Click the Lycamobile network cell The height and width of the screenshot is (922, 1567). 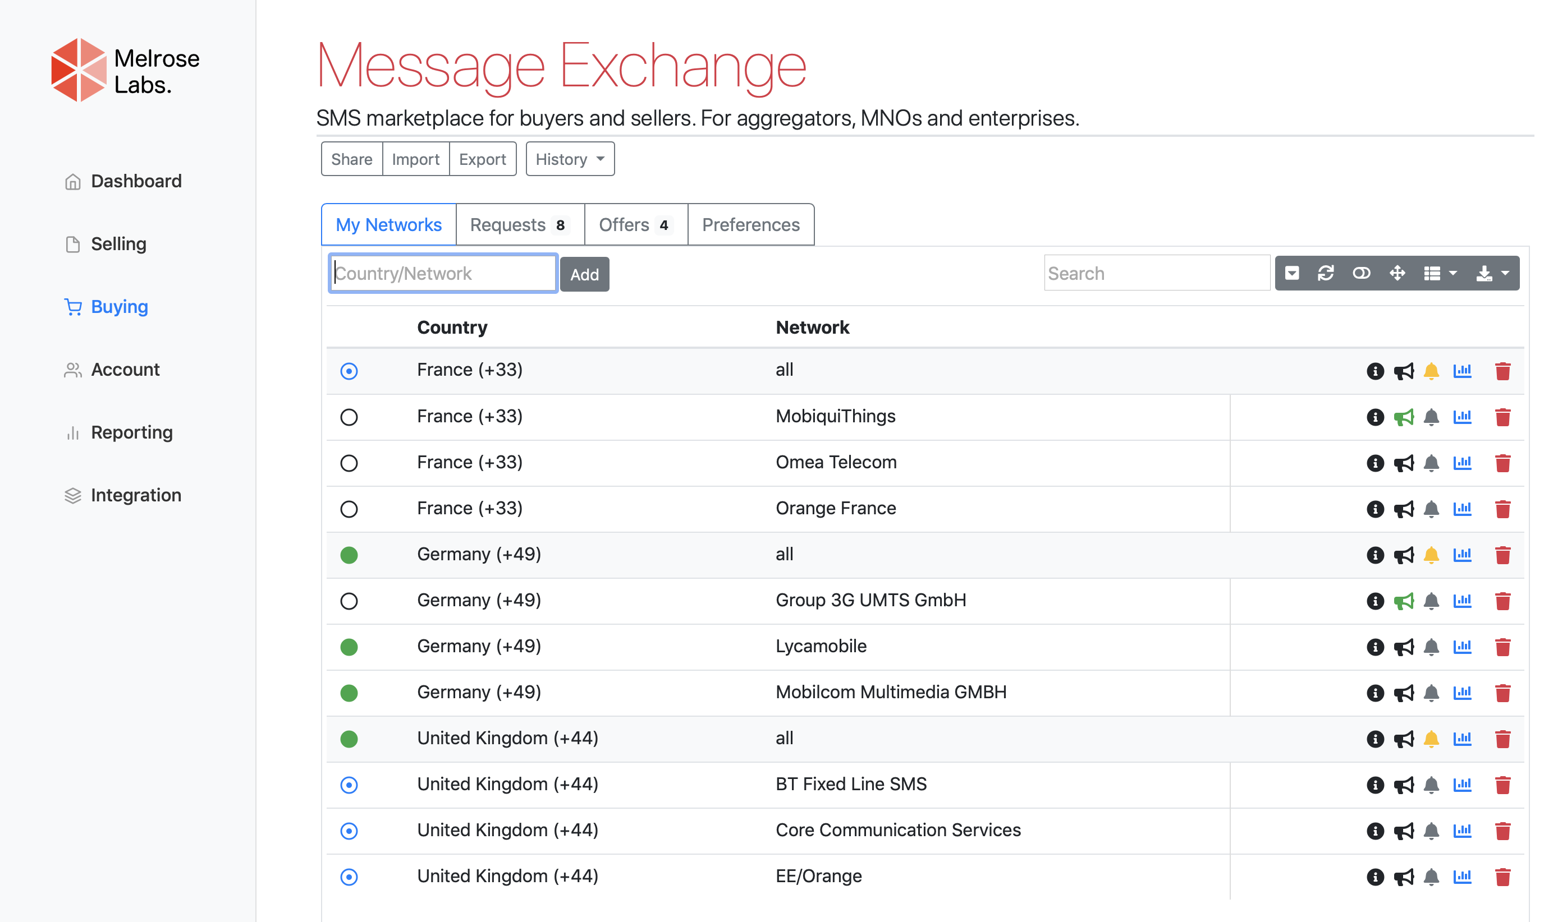pos(821,646)
